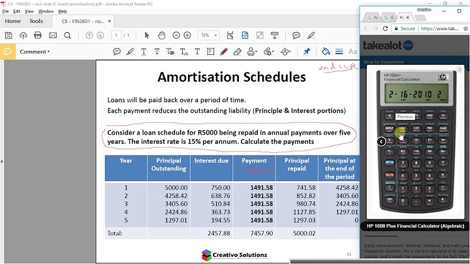Open the View menu
Screen dimensions: 470x264
(x=29, y=11)
